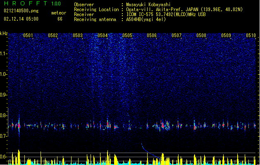Viewport: 260px width, 165px height.
Task: Click the 0.8 kHz axis label
Action: (x=4, y=115)
